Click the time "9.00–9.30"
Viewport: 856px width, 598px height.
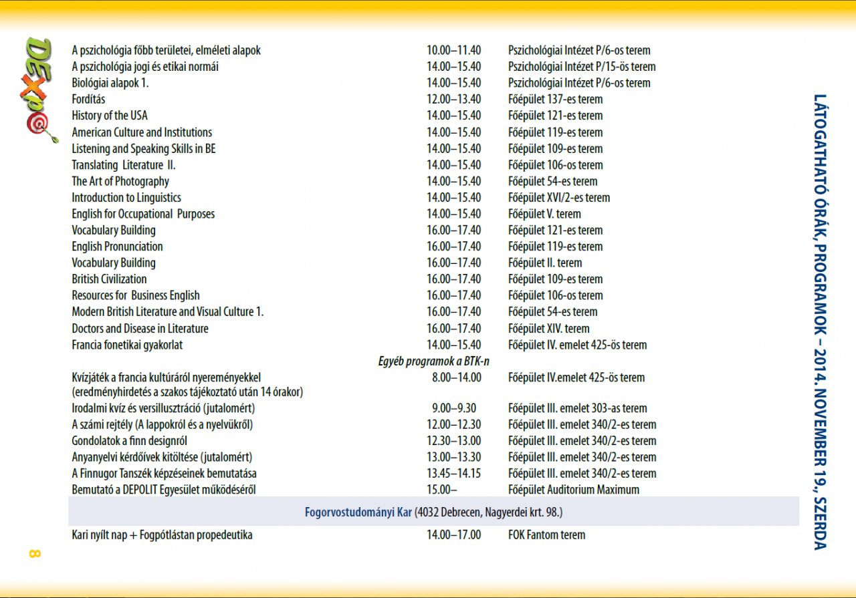coord(454,408)
